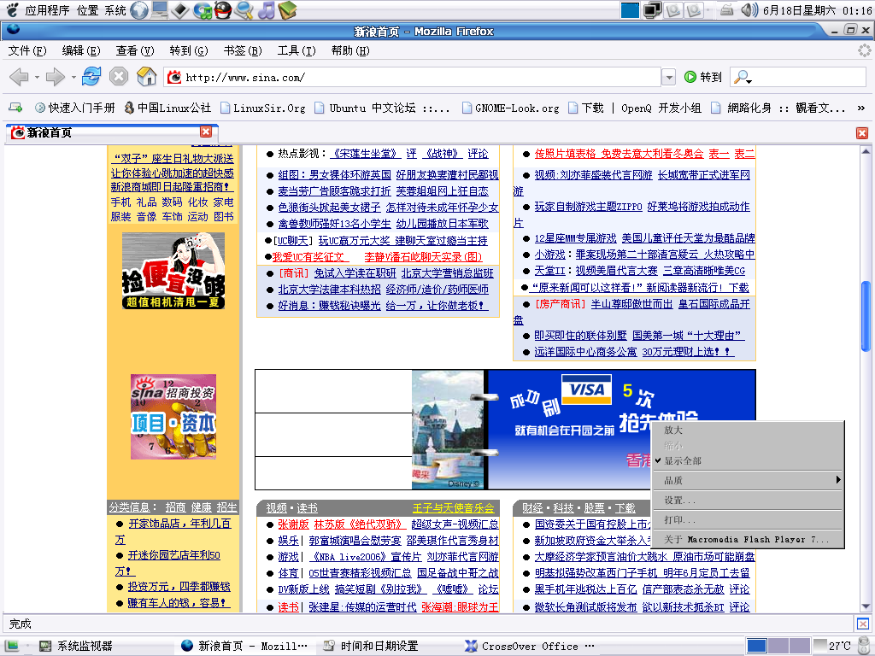Open the 位置 panel menu

(x=87, y=10)
